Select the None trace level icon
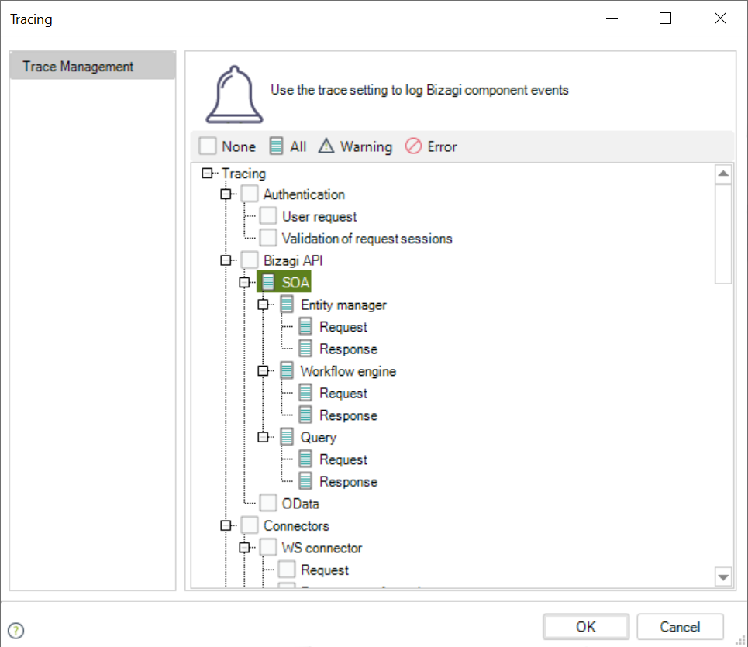Image resolution: width=748 pixels, height=647 pixels. 208,146
